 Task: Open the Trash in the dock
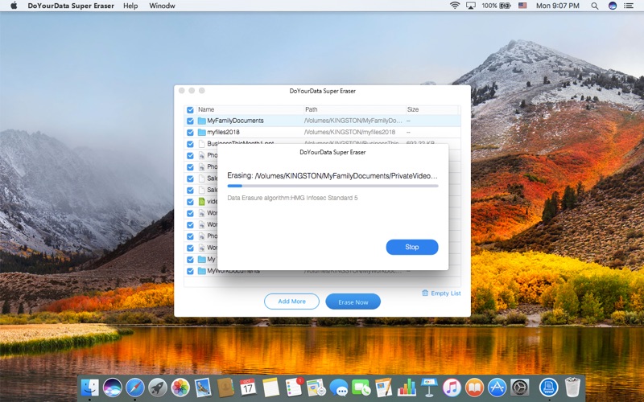(x=572, y=387)
